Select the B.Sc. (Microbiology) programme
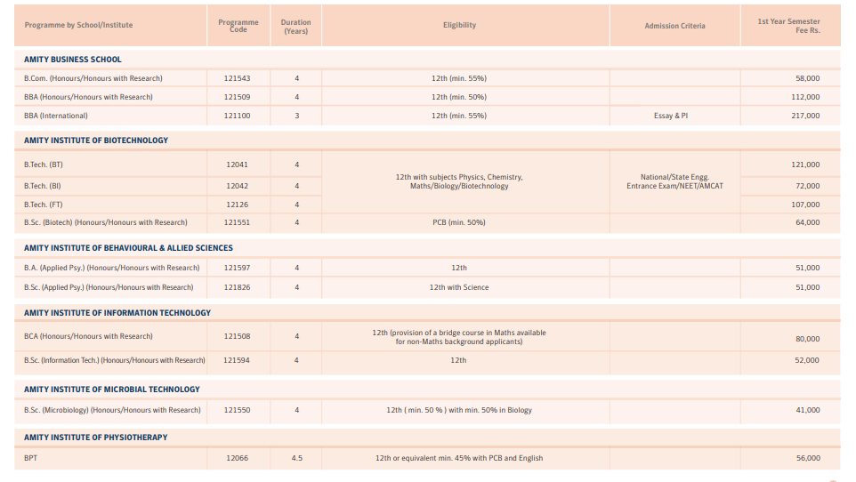 click(112, 411)
